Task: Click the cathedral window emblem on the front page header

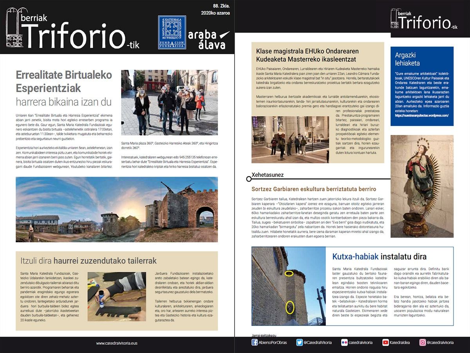Action: coord(14,27)
